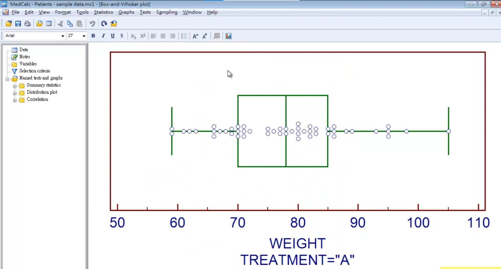Open the Graphs menu

point(126,12)
